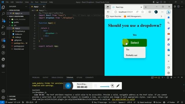Viewport: 185px width, 104px height.
Task: Toggle browser split screen button
Action: pyautogui.click(x=150, y=12)
